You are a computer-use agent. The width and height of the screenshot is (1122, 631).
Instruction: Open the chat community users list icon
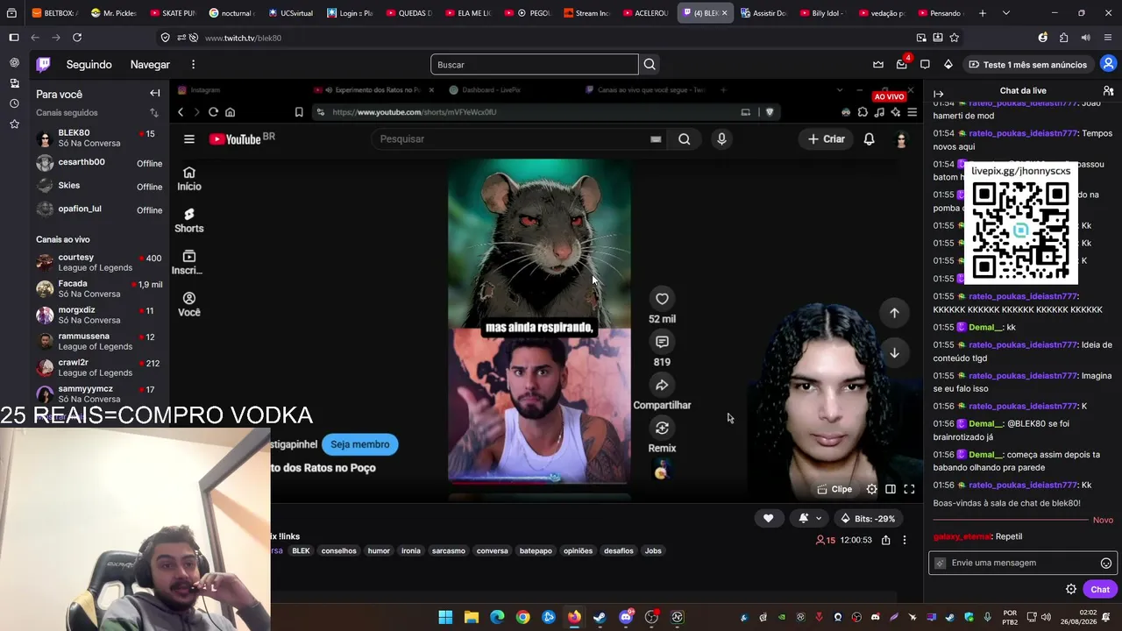(x=1108, y=91)
